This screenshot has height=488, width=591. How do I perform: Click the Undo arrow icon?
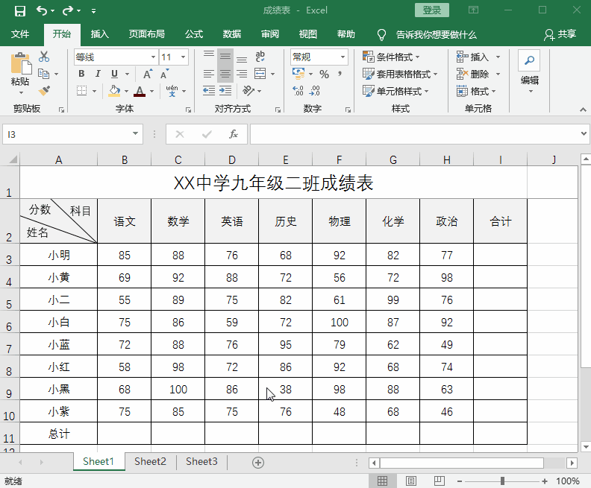42,10
